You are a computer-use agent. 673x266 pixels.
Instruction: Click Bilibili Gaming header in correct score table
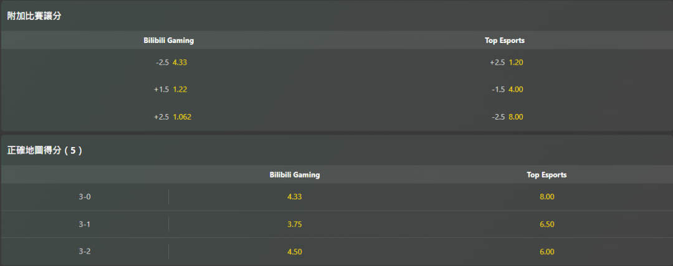(x=295, y=175)
